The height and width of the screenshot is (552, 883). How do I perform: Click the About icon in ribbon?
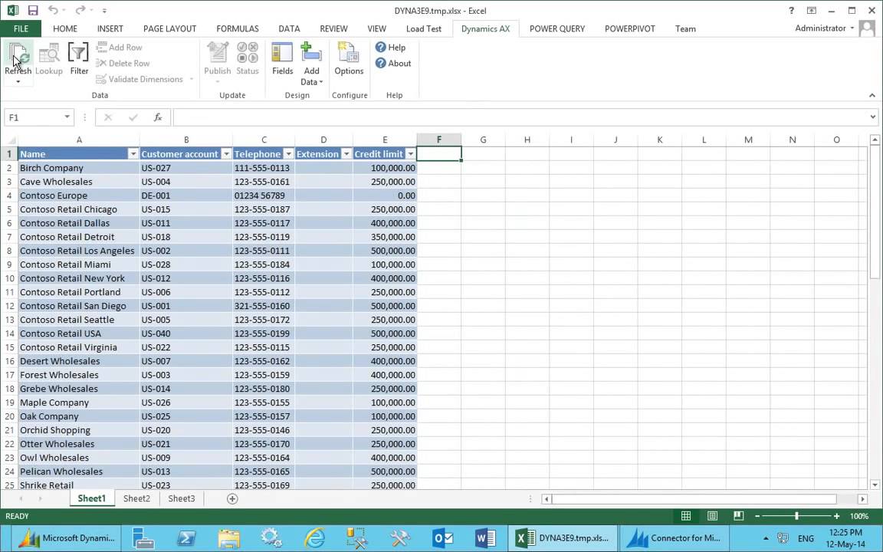tap(381, 63)
